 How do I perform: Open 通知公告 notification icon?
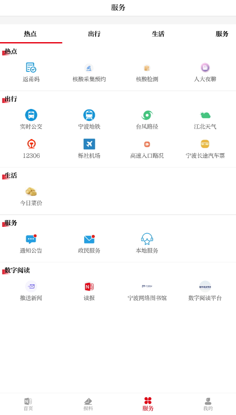click(31, 239)
